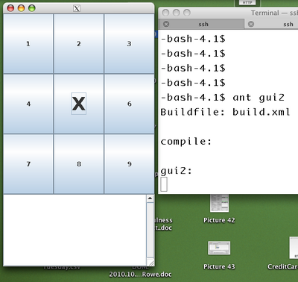Select the CreditCar desktop file icon
Viewport: 298px width, 282px height.
pyautogui.click(x=294, y=248)
